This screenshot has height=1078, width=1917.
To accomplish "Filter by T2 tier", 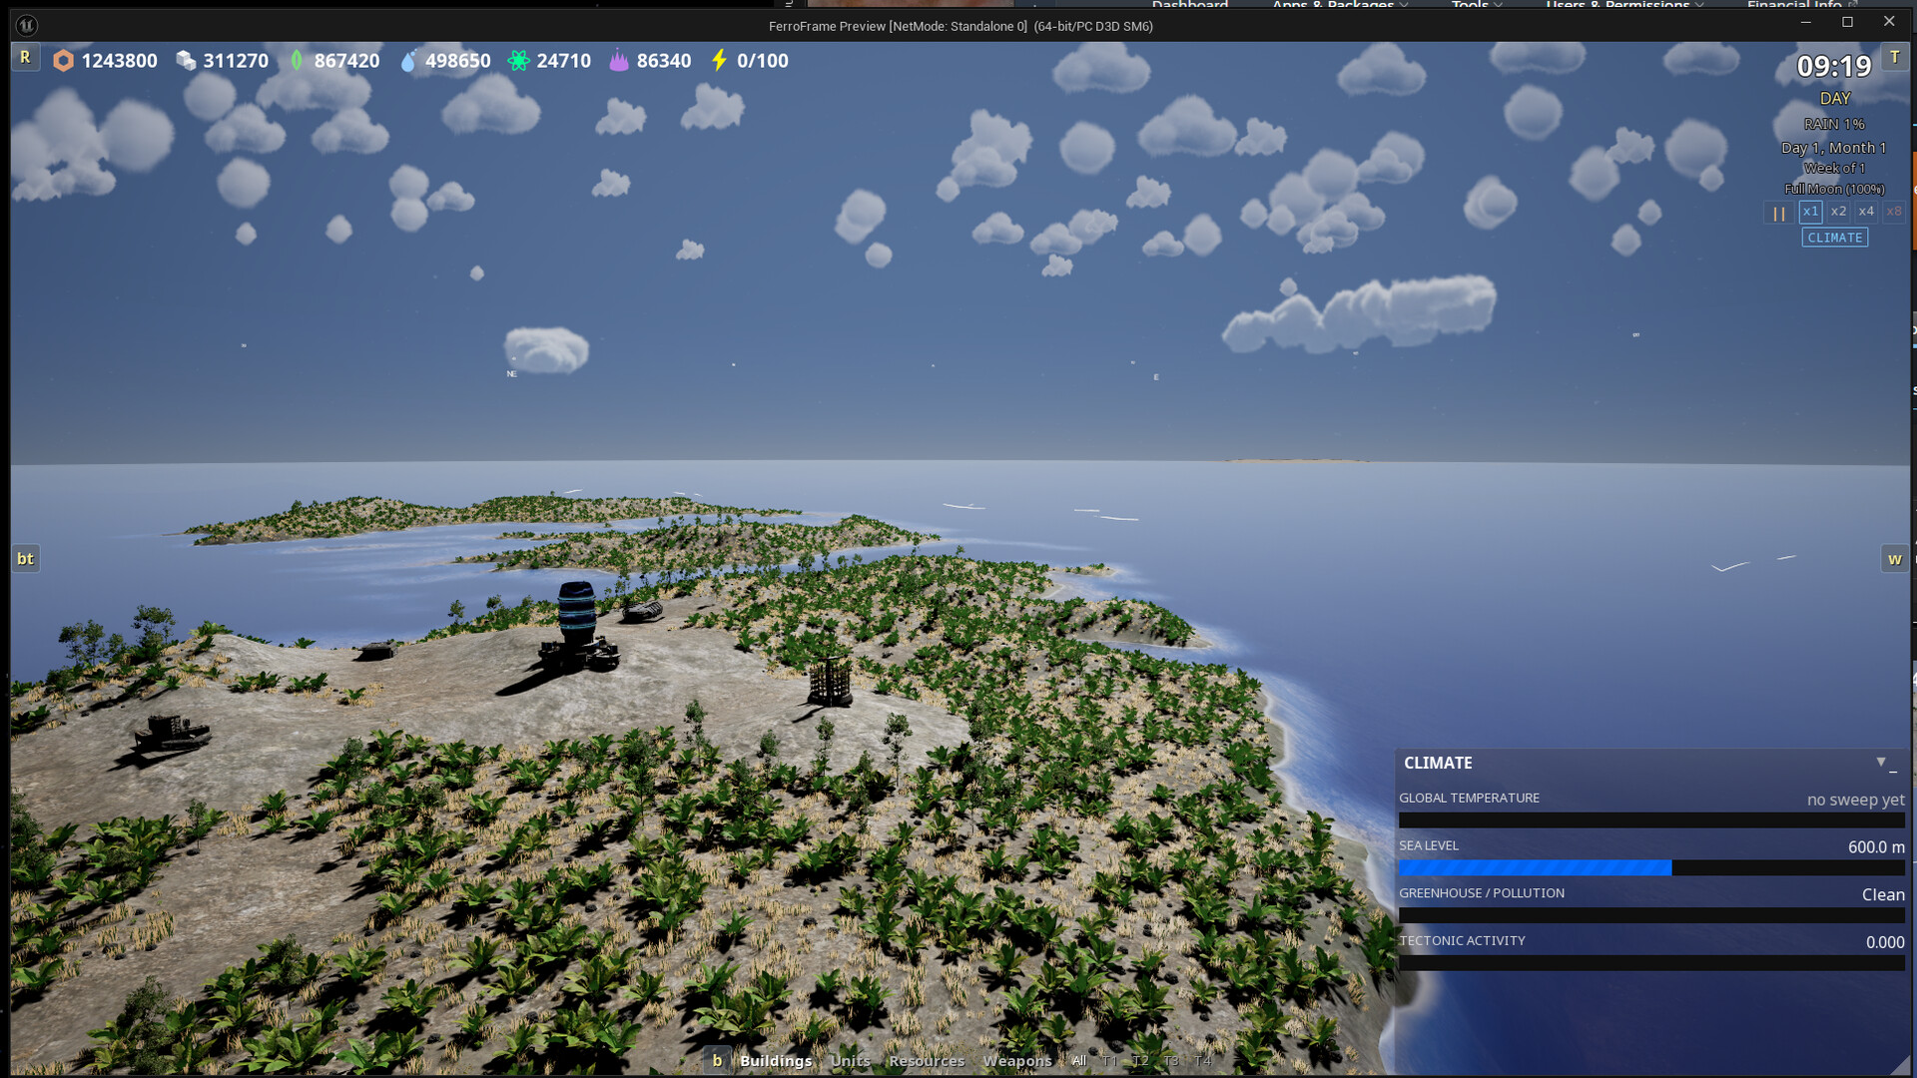I will (x=1140, y=1061).
